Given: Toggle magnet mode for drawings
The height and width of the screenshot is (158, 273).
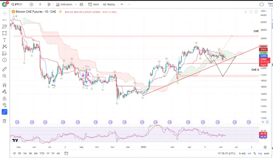Looking at the screenshot, I should pos(4,85).
